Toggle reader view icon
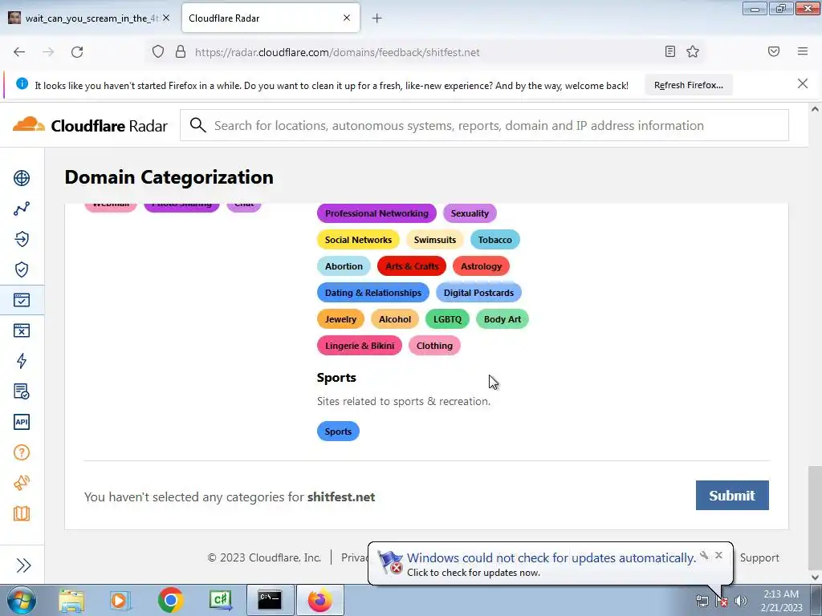 (670, 51)
